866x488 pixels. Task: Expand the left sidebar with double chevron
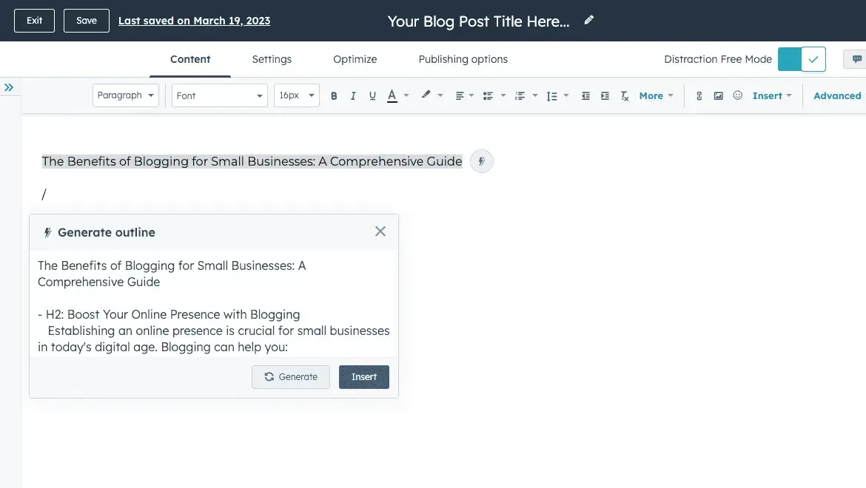pos(9,87)
